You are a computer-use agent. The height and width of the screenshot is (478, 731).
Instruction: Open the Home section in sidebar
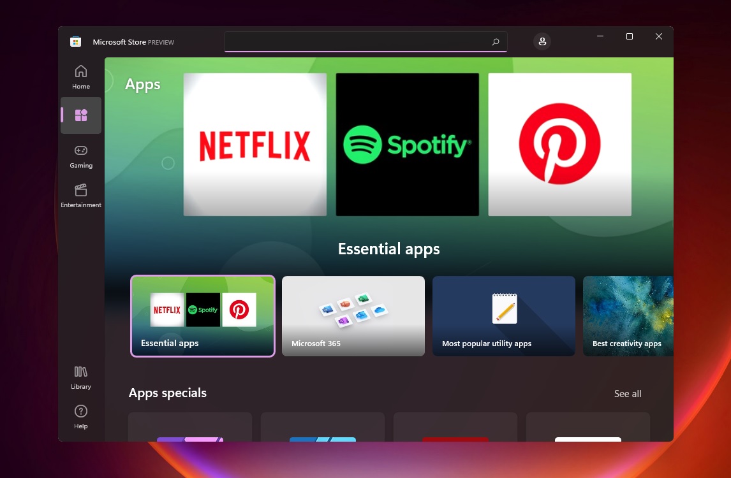pos(80,77)
